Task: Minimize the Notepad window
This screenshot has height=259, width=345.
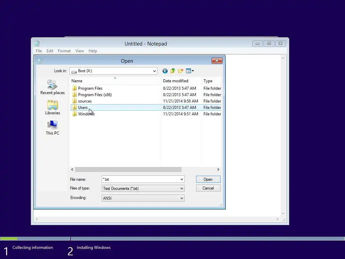Action: click(x=258, y=44)
